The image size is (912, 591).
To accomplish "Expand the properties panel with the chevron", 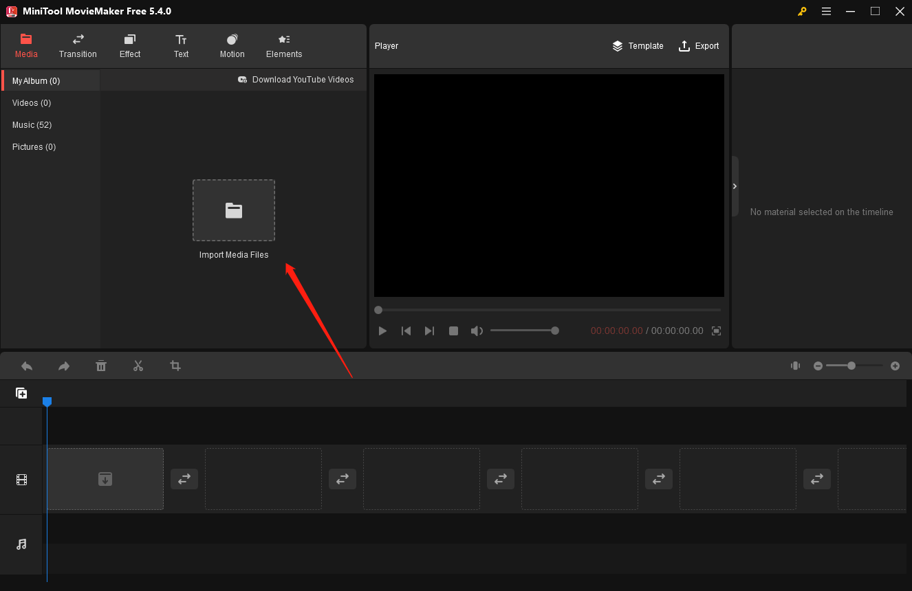I will tap(735, 186).
